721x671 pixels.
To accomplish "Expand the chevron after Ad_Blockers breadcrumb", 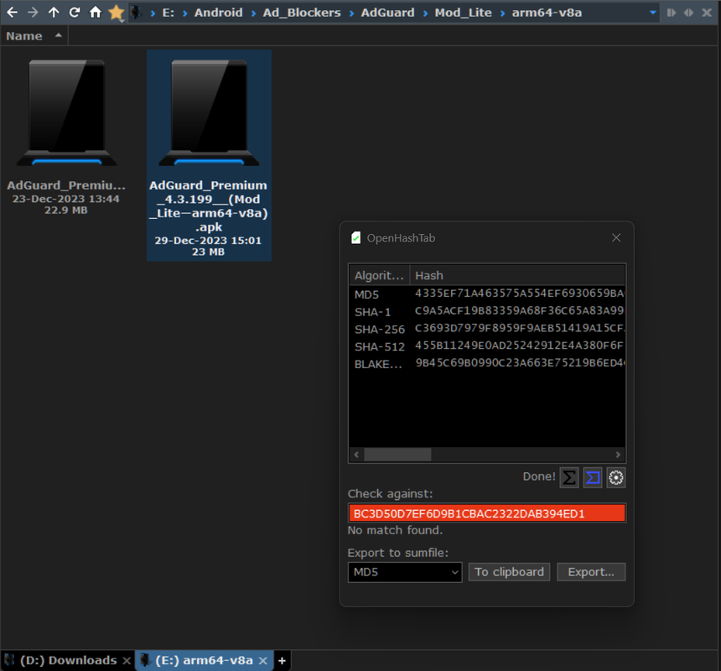I will tap(351, 13).
